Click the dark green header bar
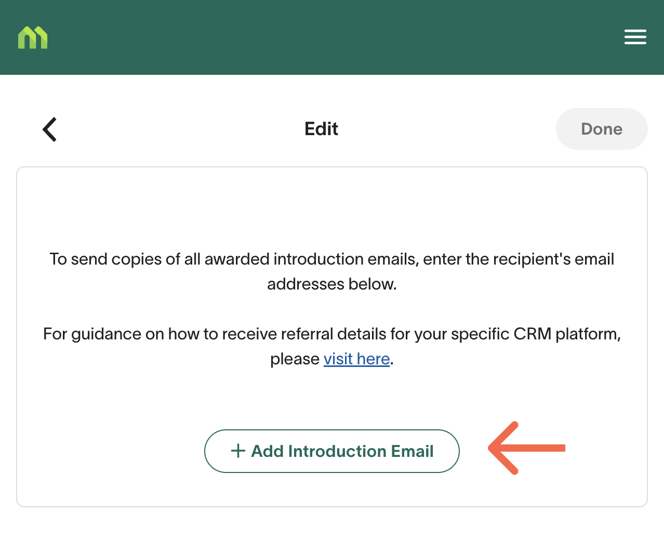This screenshot has height=552, width=664. pyautogui.click(x=332, y=37)
